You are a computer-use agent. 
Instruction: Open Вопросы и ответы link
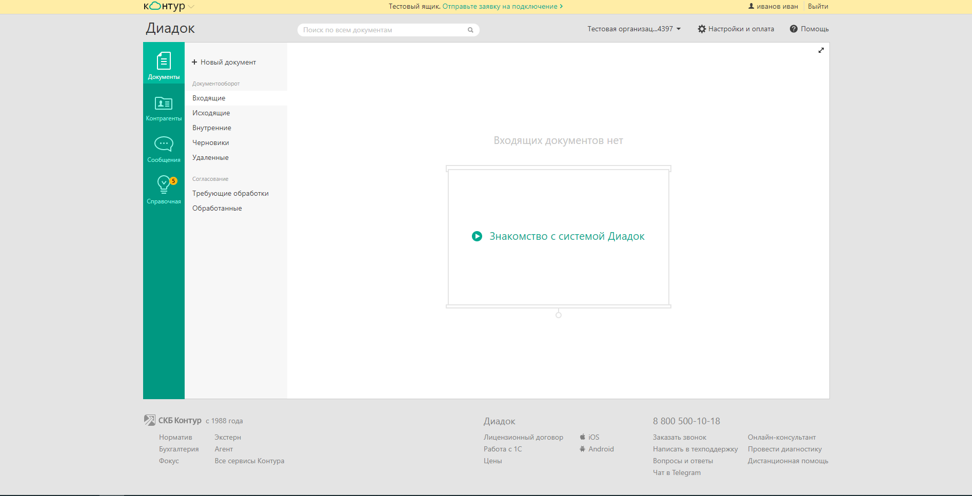click(x=683, y=461)
